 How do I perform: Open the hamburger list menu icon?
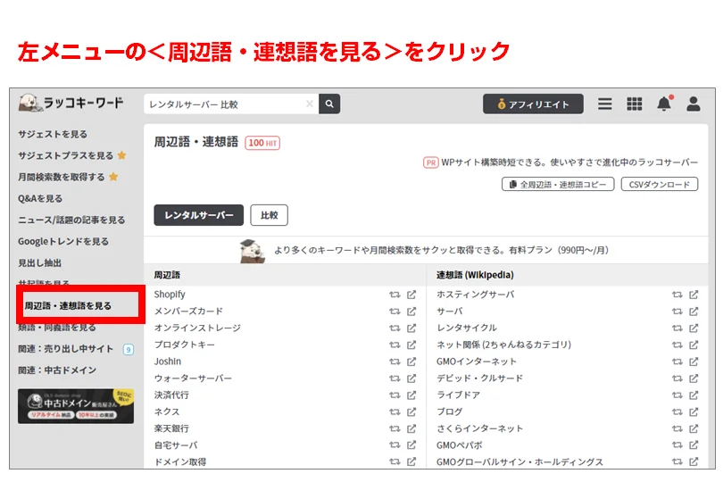pos(605,104)
